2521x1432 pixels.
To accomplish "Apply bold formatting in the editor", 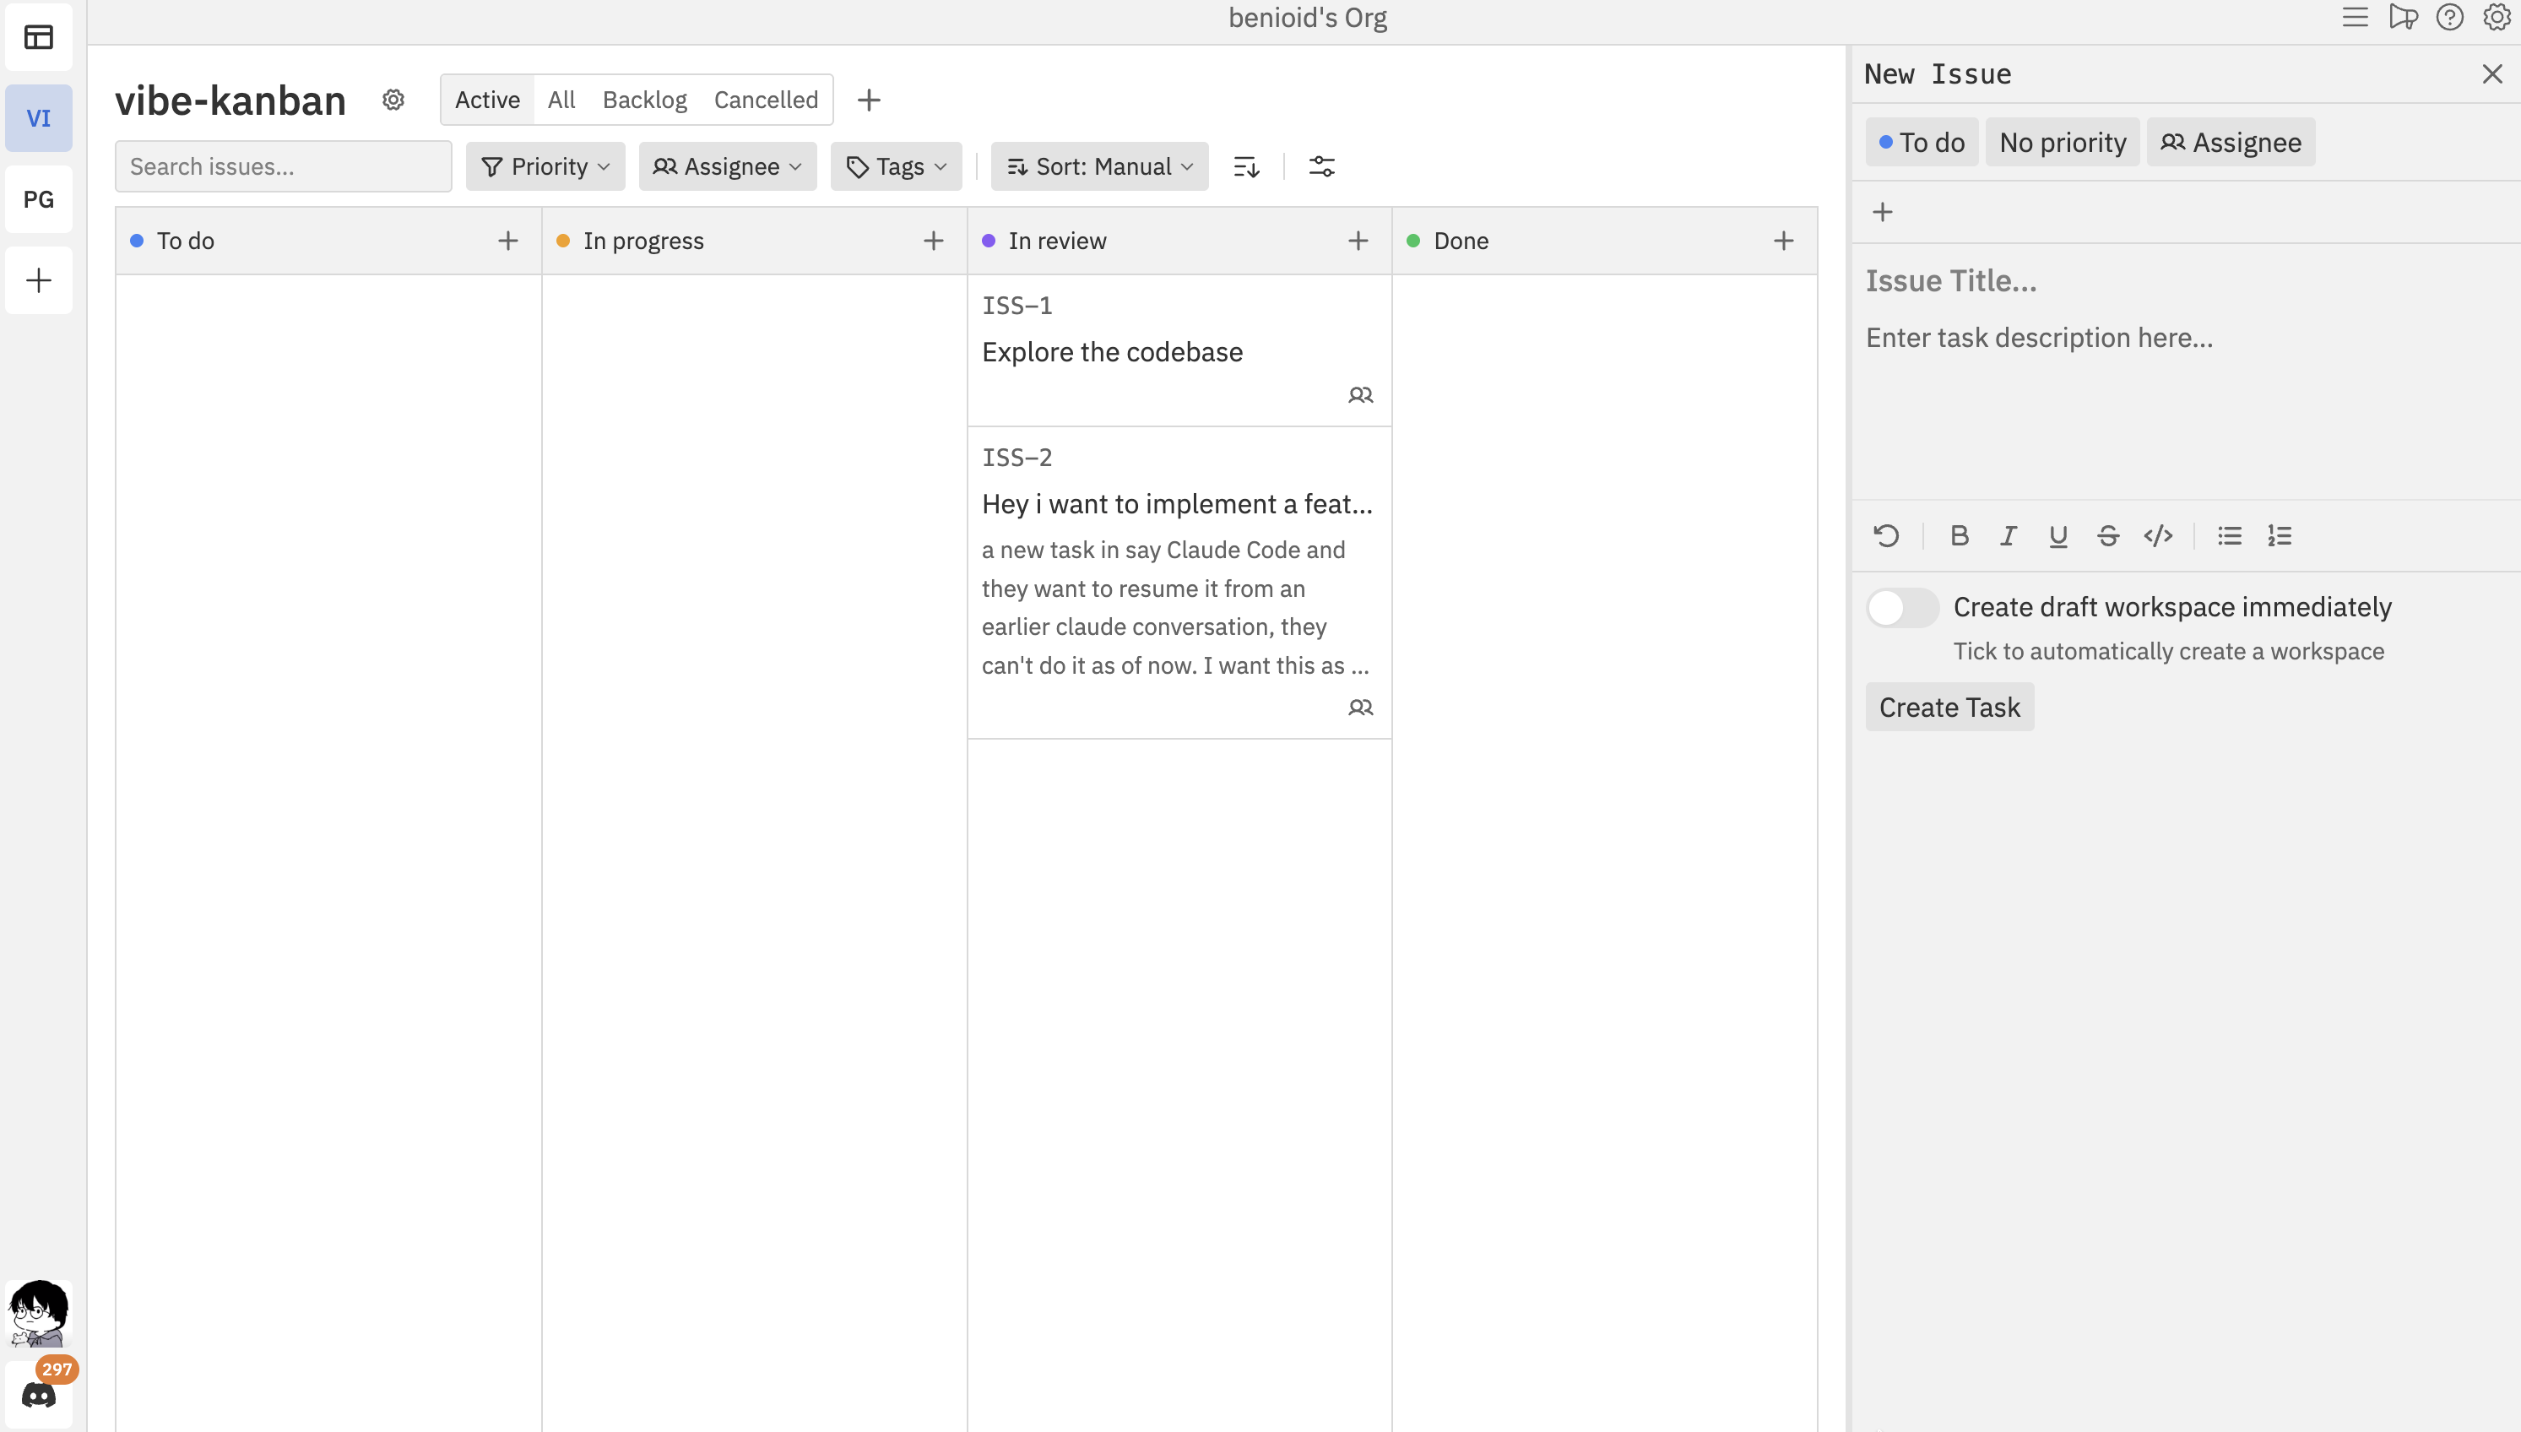I will [x=1959, y=535].
